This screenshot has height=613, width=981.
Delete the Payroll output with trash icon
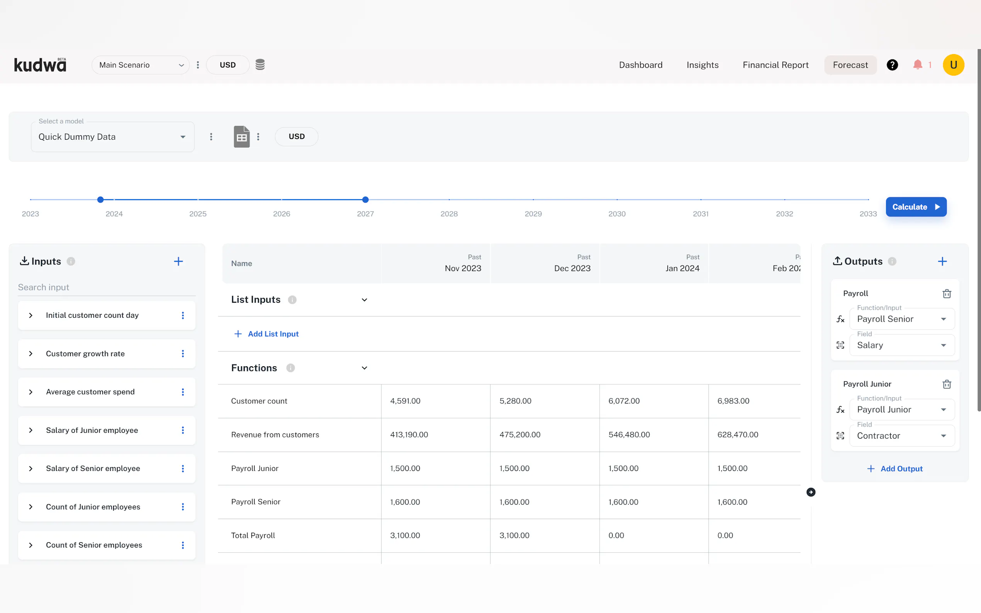[x=947, y=293]
